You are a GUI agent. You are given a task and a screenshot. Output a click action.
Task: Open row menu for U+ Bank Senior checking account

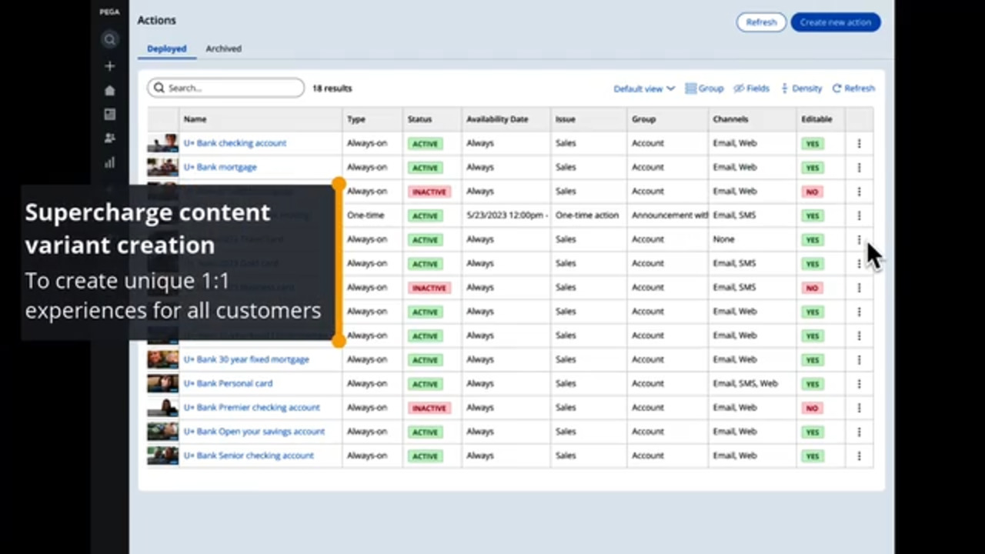(x=859, y=456)
